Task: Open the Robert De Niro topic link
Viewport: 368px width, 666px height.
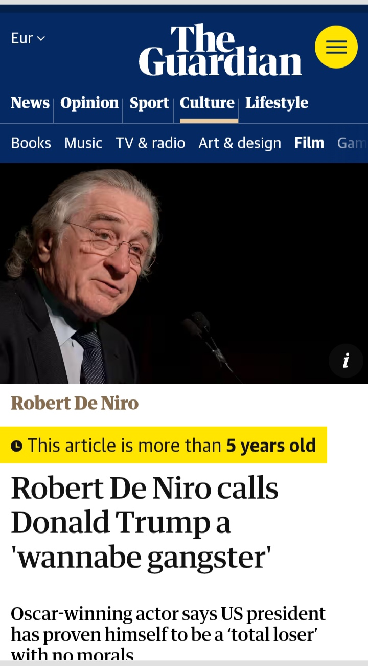Action: (75, 403)
